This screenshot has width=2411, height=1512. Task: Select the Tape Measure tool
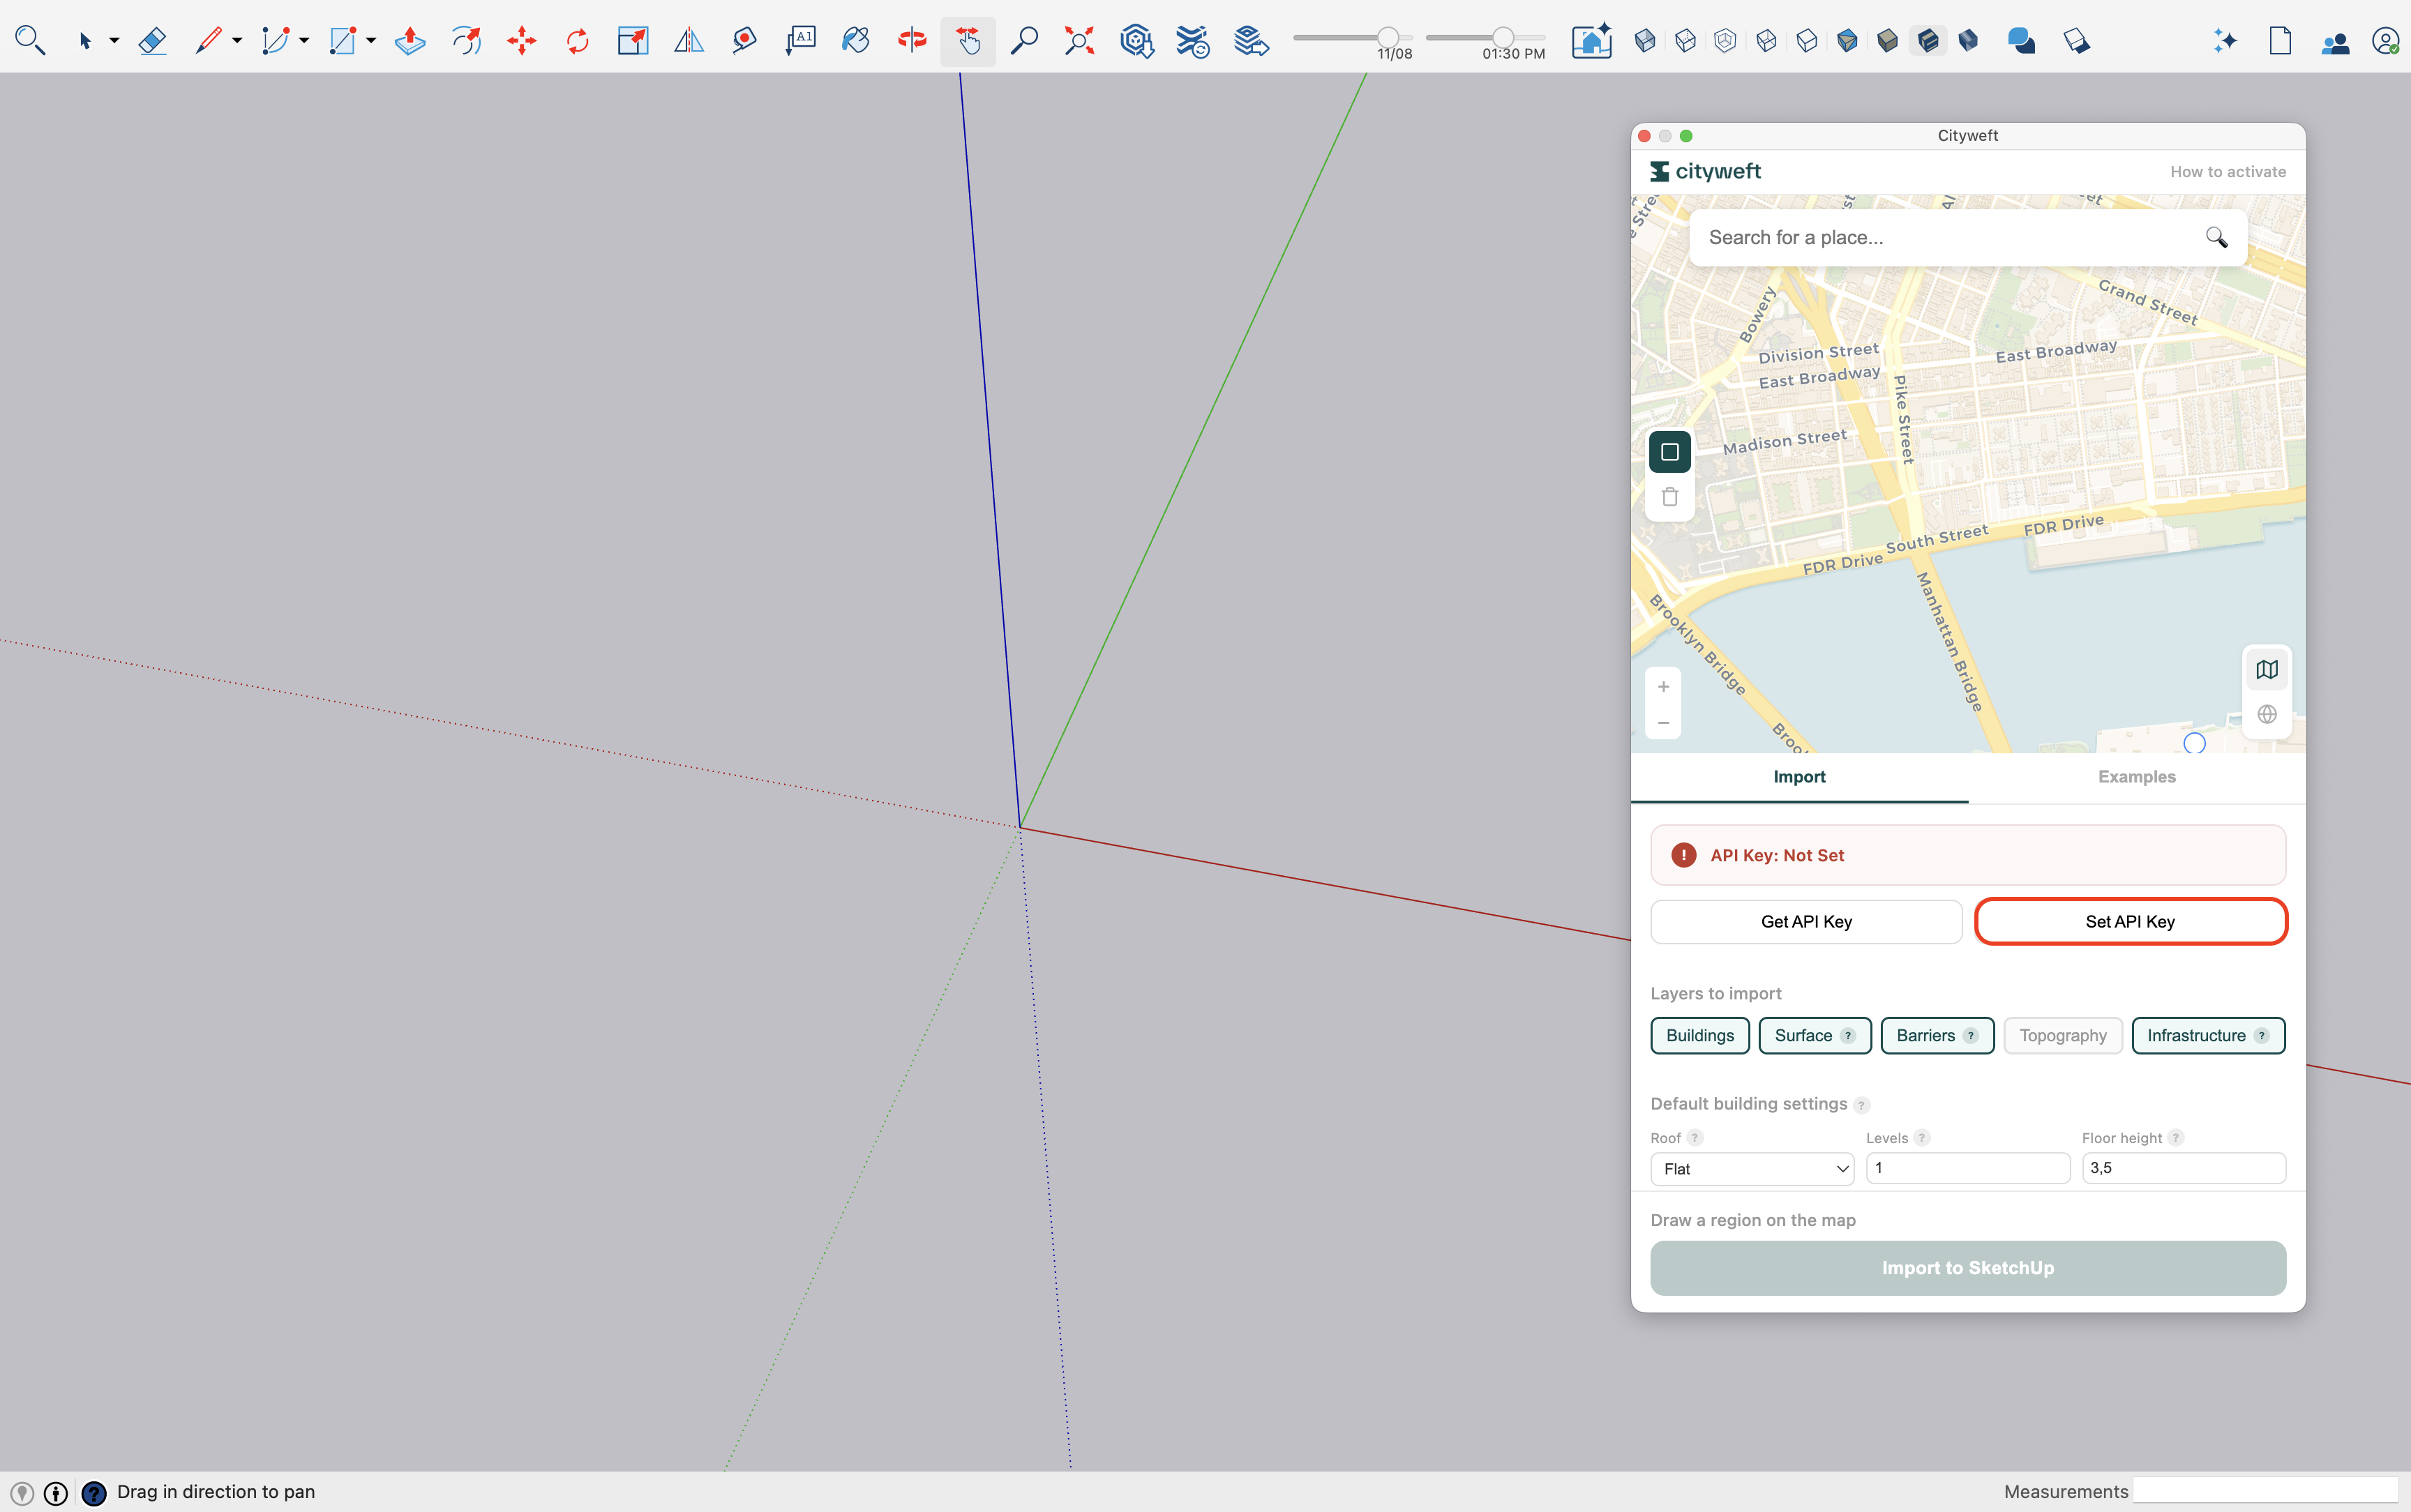point(744,41)
